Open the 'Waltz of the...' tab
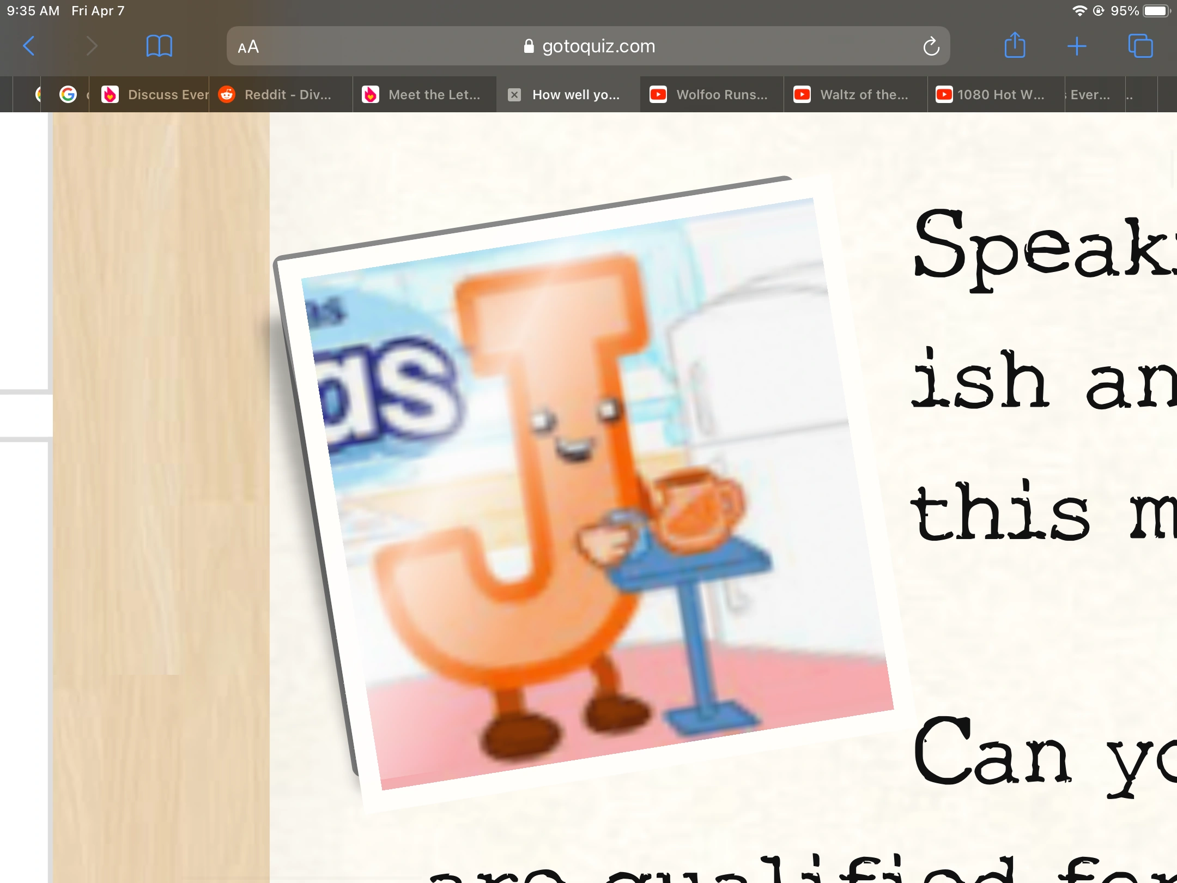This screenshot has width=1177, height=883. [x=864, y=95]
